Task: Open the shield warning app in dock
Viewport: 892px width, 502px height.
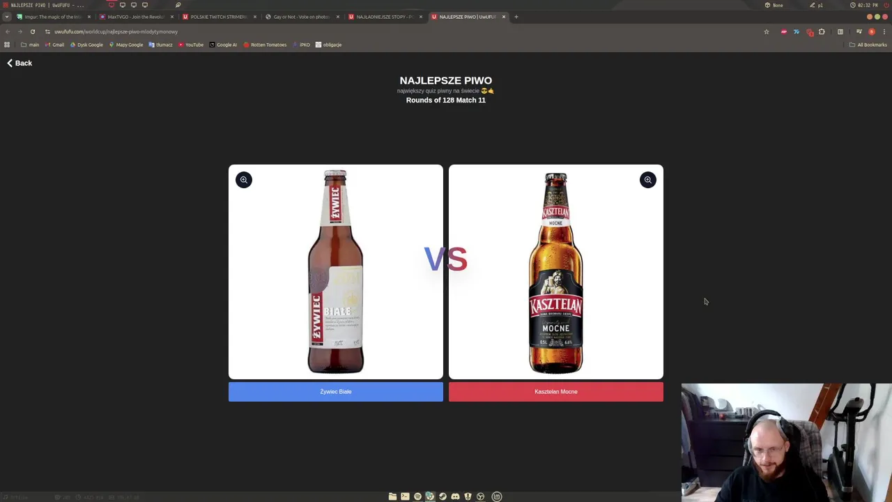Action: [468, 496]
